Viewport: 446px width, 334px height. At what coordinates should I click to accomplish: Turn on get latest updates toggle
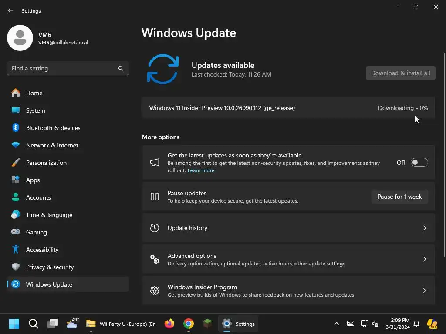tap(419, 163)
